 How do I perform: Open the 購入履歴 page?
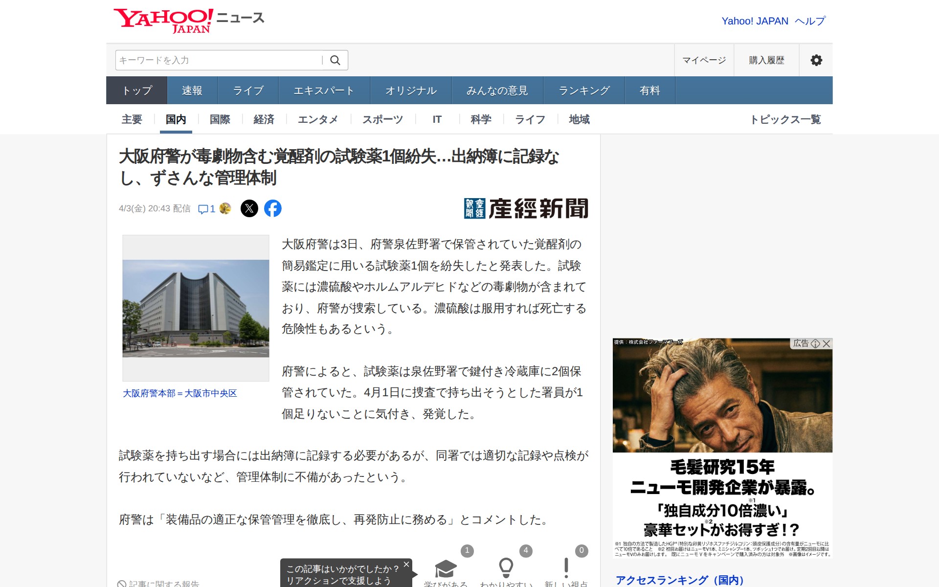pos(766,60)
